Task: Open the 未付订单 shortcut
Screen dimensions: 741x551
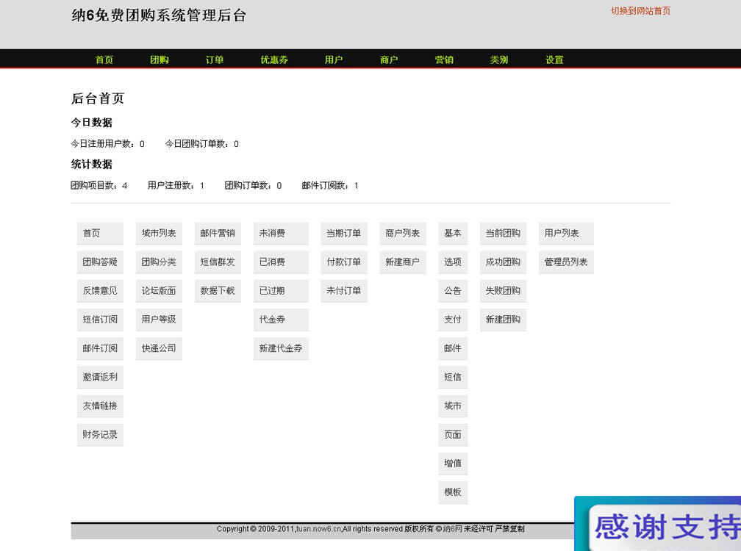Action: coord(344,291)
